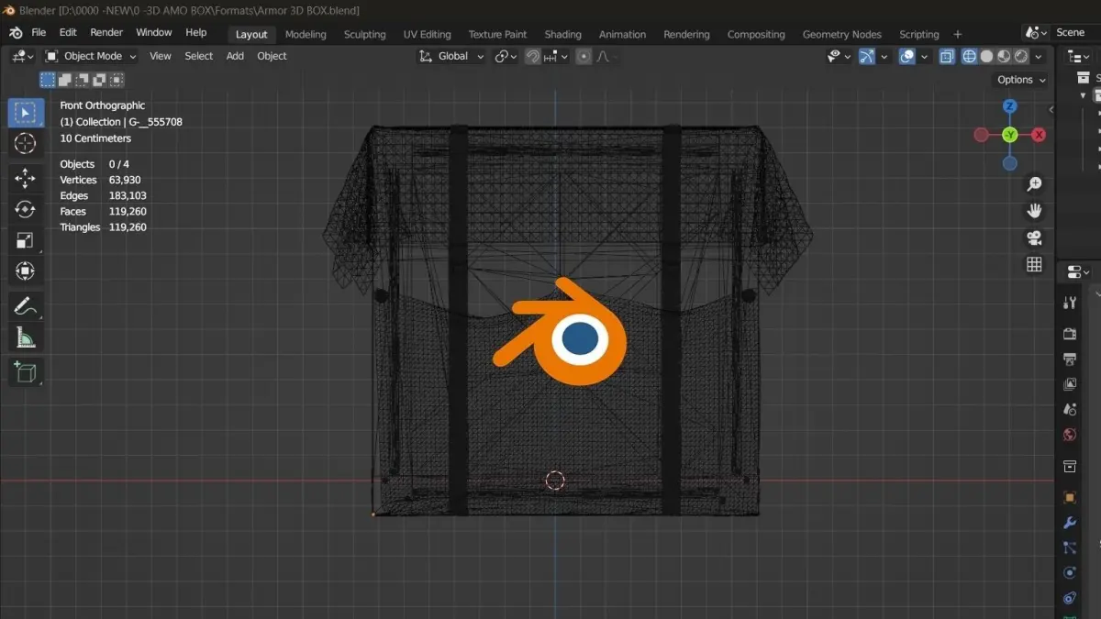Open the viewport View menu
This screenshot has width=1101, height=619.
pyautogui.click(x=161, y=56)
